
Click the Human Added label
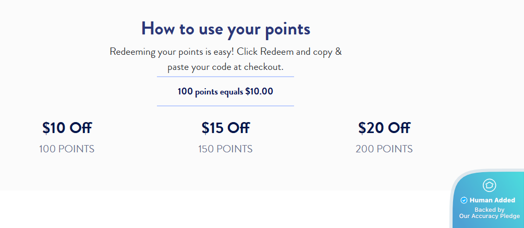492,200
